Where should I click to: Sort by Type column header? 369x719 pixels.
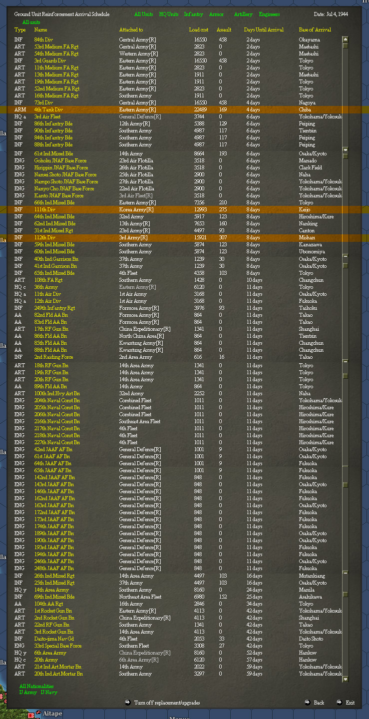(x=19, y=29)
